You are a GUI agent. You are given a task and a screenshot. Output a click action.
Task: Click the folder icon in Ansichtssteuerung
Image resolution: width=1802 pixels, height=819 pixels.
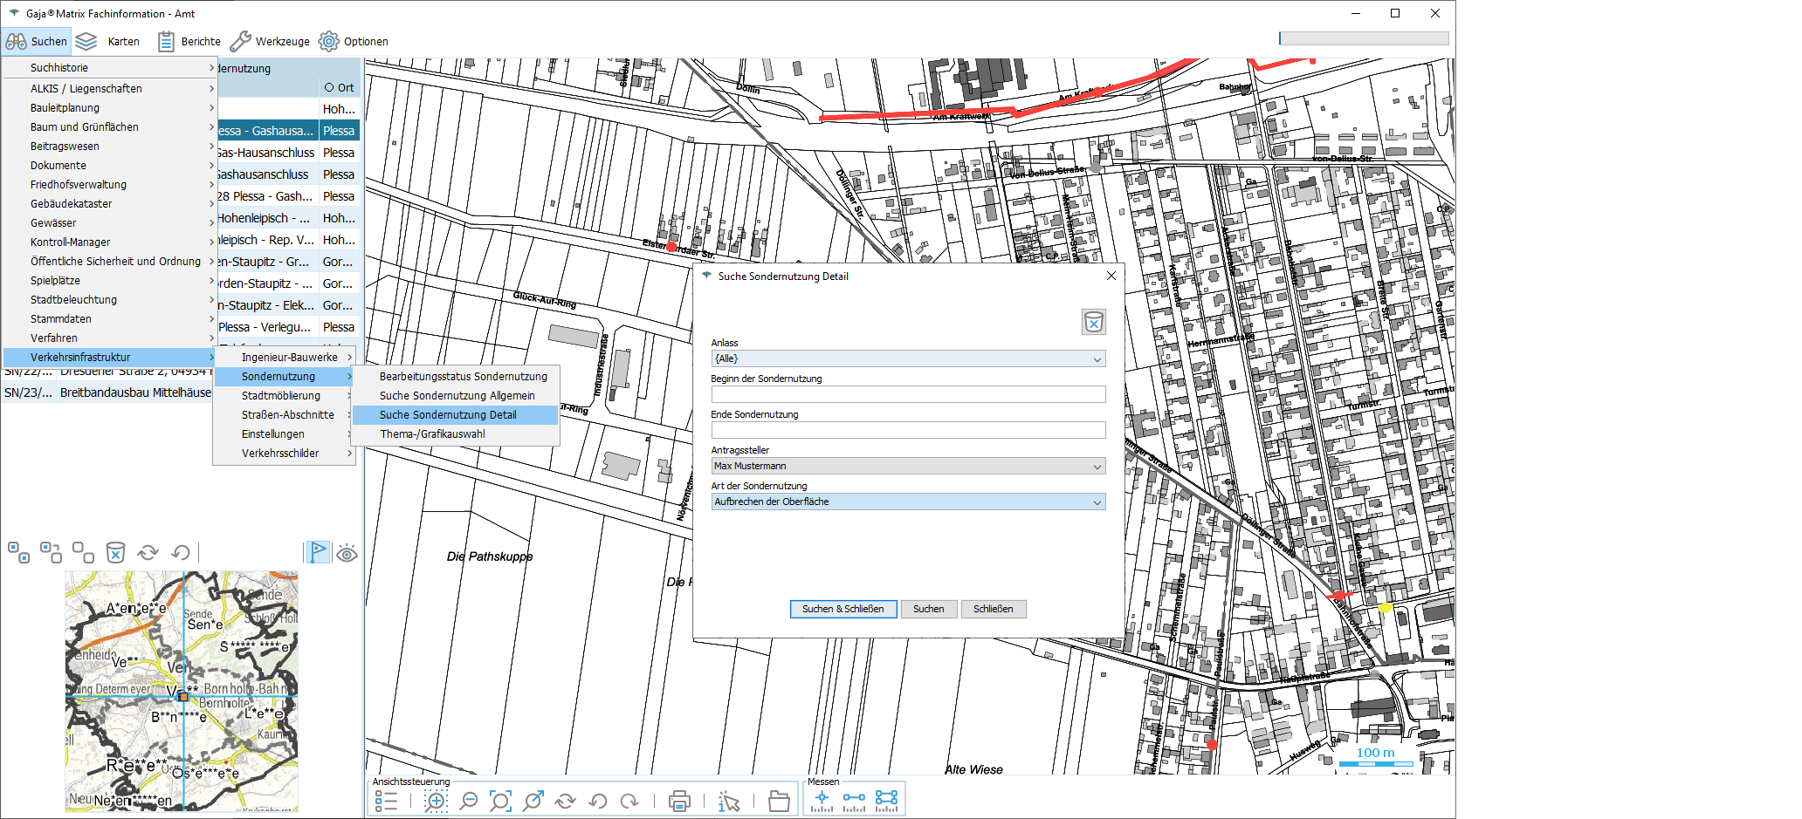pos(779,801)
